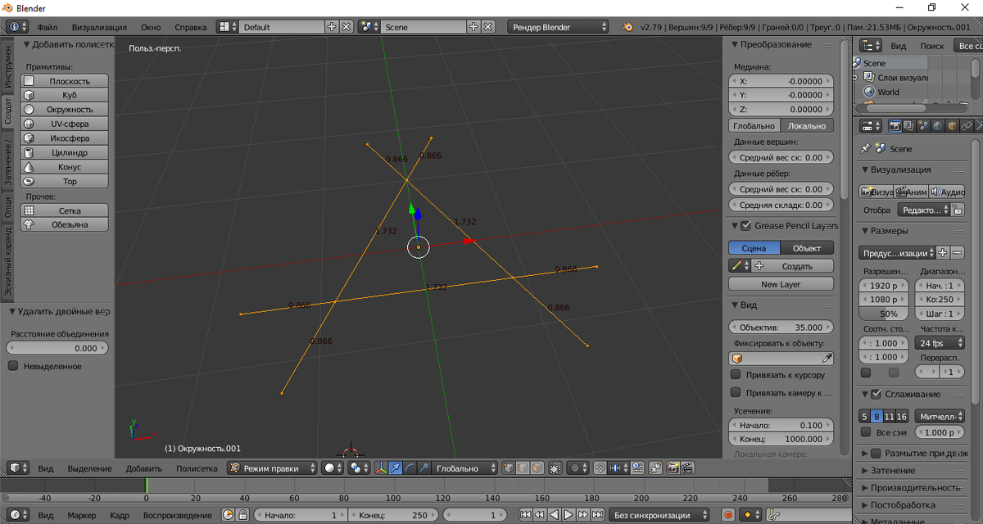Open the Select (Выделение) menu
The height and width of the screenshot is (524, 983).
(x=90, y=468)
